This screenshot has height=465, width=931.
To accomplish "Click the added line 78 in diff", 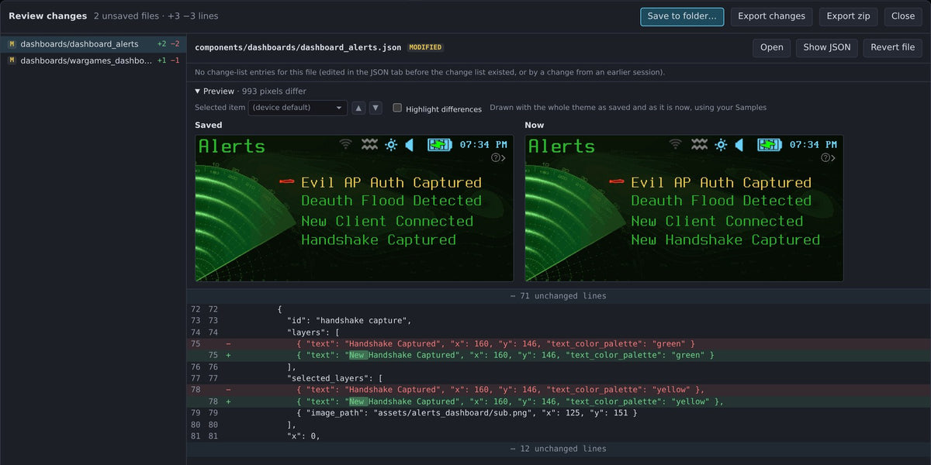I will tap(559, 401).
